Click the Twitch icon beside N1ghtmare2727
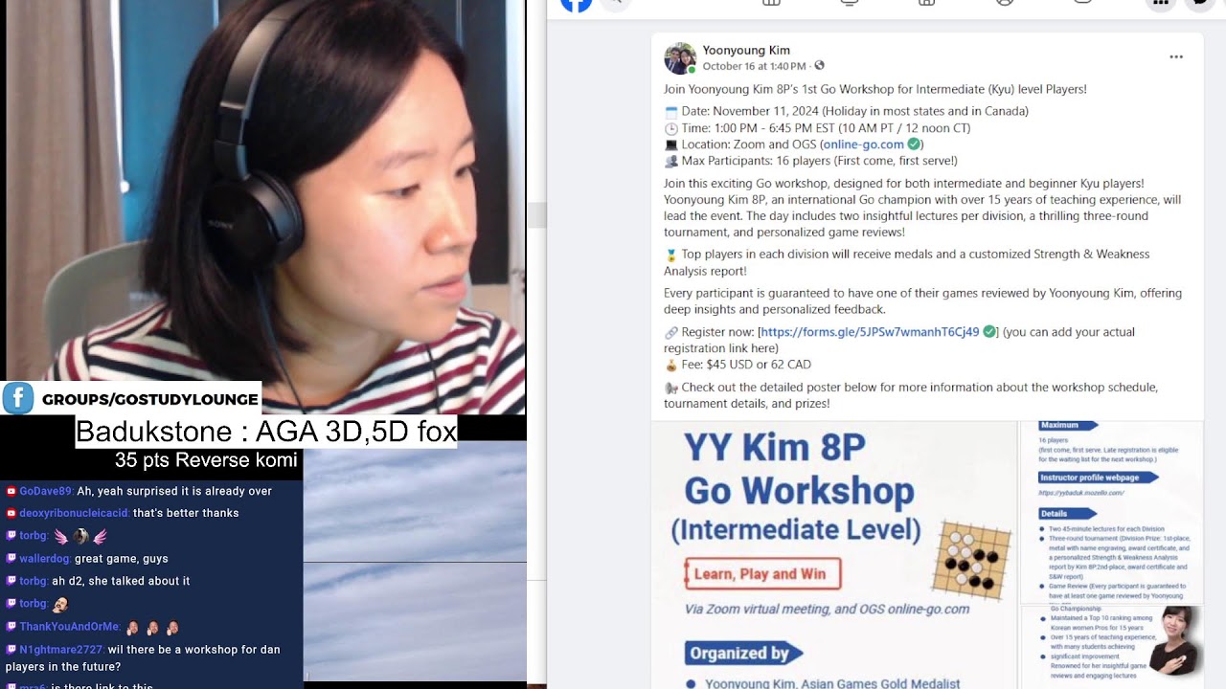This screenshot has width=1226, height=689. pyautogui.click(x=11, y=650)
